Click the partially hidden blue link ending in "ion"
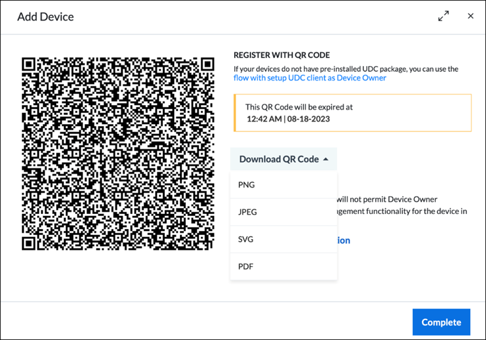The image size is (486, 340). point(344,240)
